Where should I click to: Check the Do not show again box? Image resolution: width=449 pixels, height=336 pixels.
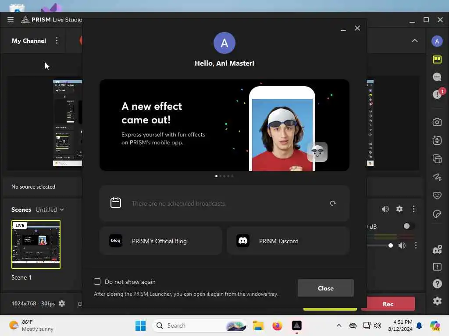click(97, 282)
